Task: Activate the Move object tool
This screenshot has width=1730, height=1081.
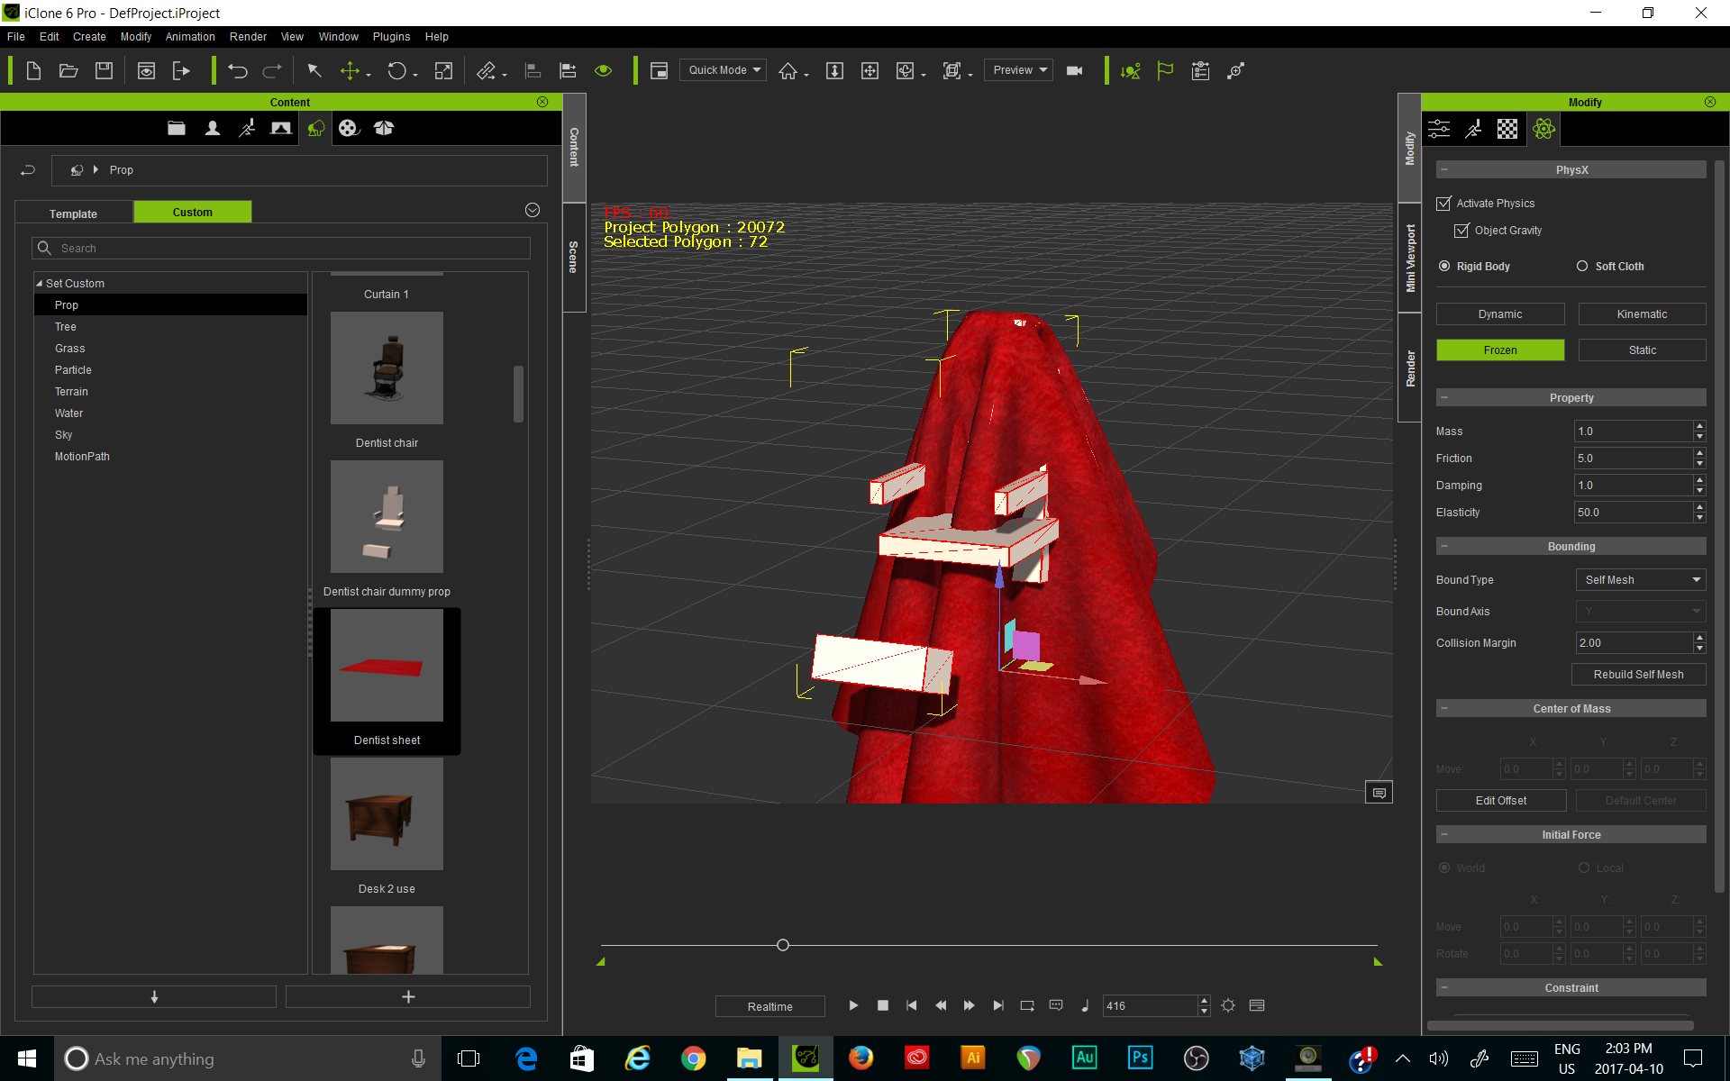Action: [350, 70]
